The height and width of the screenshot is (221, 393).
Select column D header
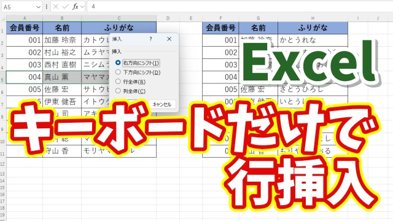coord(168,18)
